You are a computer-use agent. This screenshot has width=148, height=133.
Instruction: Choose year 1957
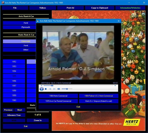[x=14, y=86]
